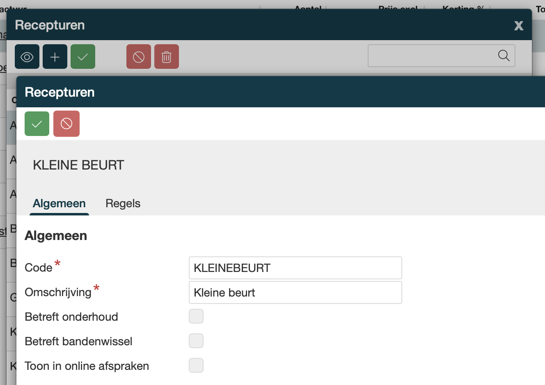Image resolution: width=545 pixels, height=385 pixels.
Task: Click the search box in Recepturen toolbar
Action: point(431,56)
